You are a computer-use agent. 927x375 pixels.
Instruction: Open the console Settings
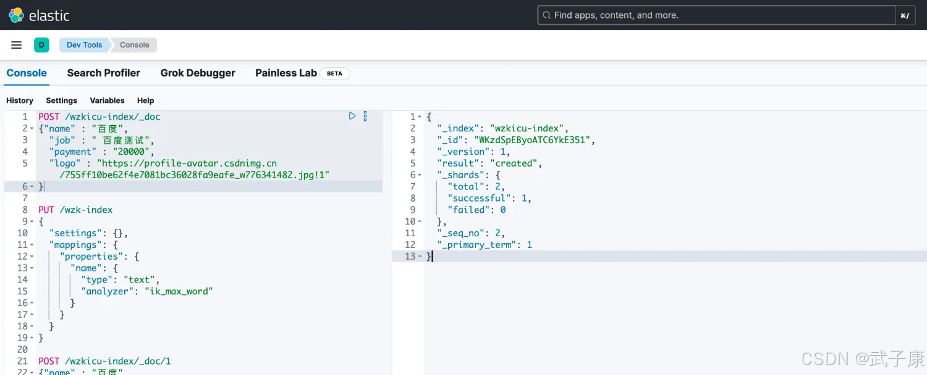tap(61, 101)
